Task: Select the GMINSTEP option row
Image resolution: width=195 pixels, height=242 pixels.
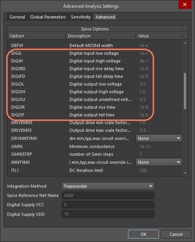Action: [95, 154]
